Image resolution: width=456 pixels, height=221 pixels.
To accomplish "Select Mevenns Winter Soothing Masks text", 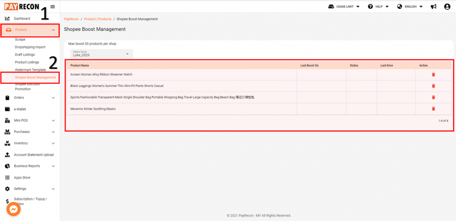I will pyautogui.click(x=93, y=109).
